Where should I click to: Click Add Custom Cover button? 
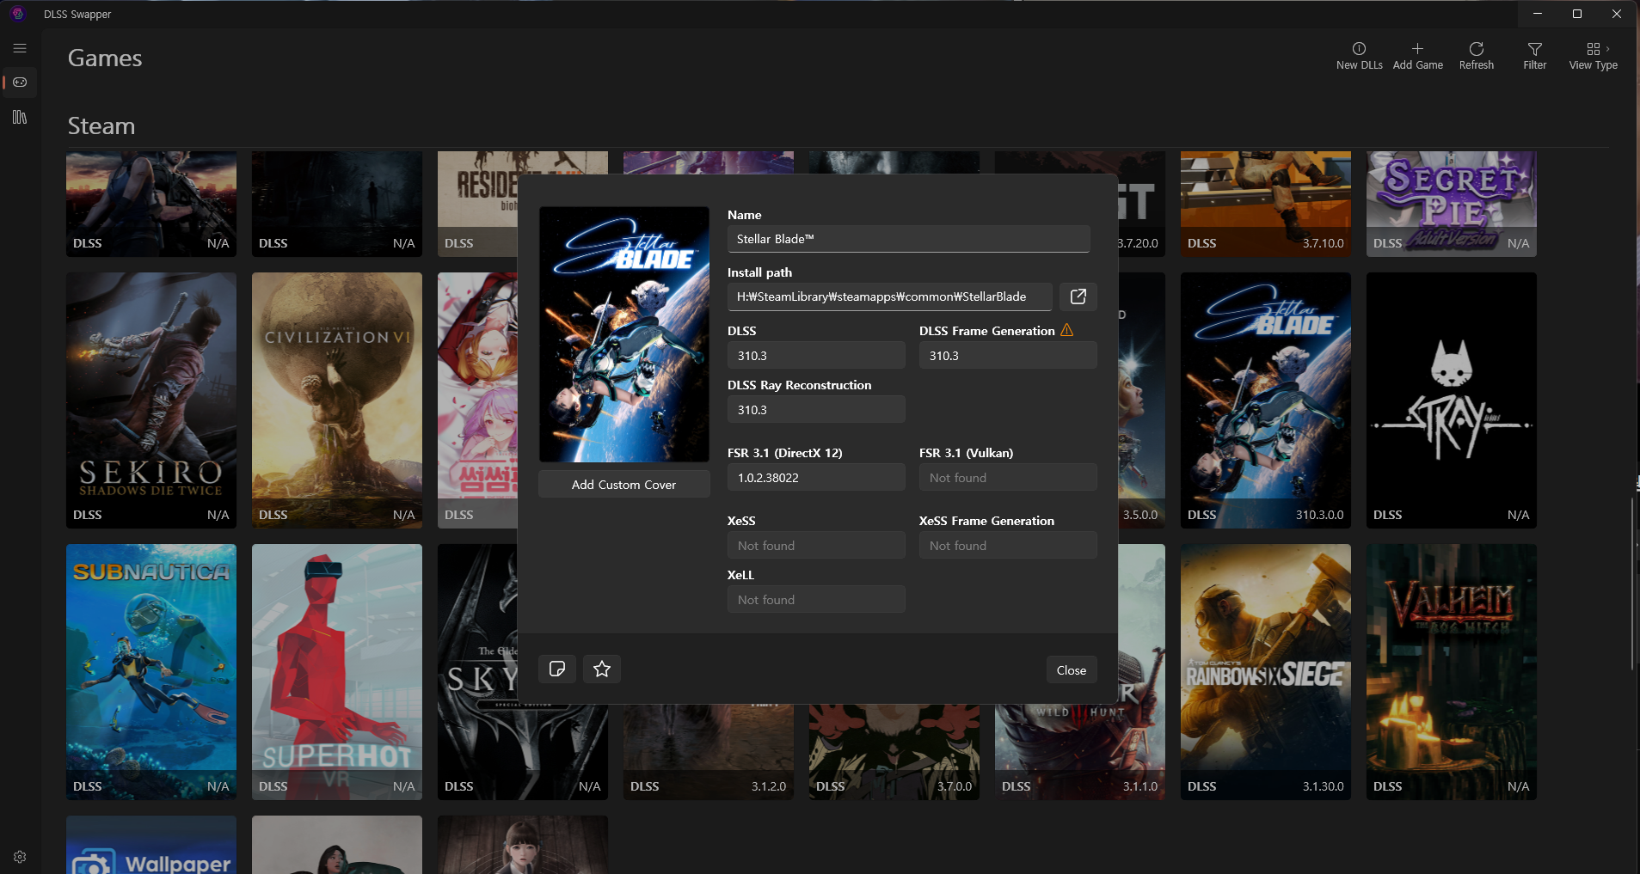tap(623, 485)
